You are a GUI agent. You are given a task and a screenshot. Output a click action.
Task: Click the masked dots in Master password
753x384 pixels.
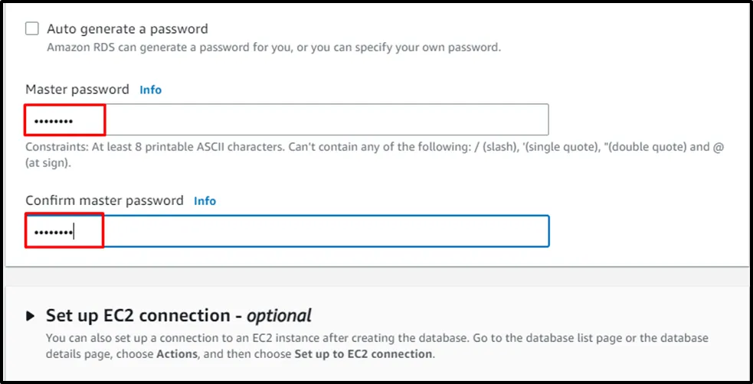coord(54,121)
